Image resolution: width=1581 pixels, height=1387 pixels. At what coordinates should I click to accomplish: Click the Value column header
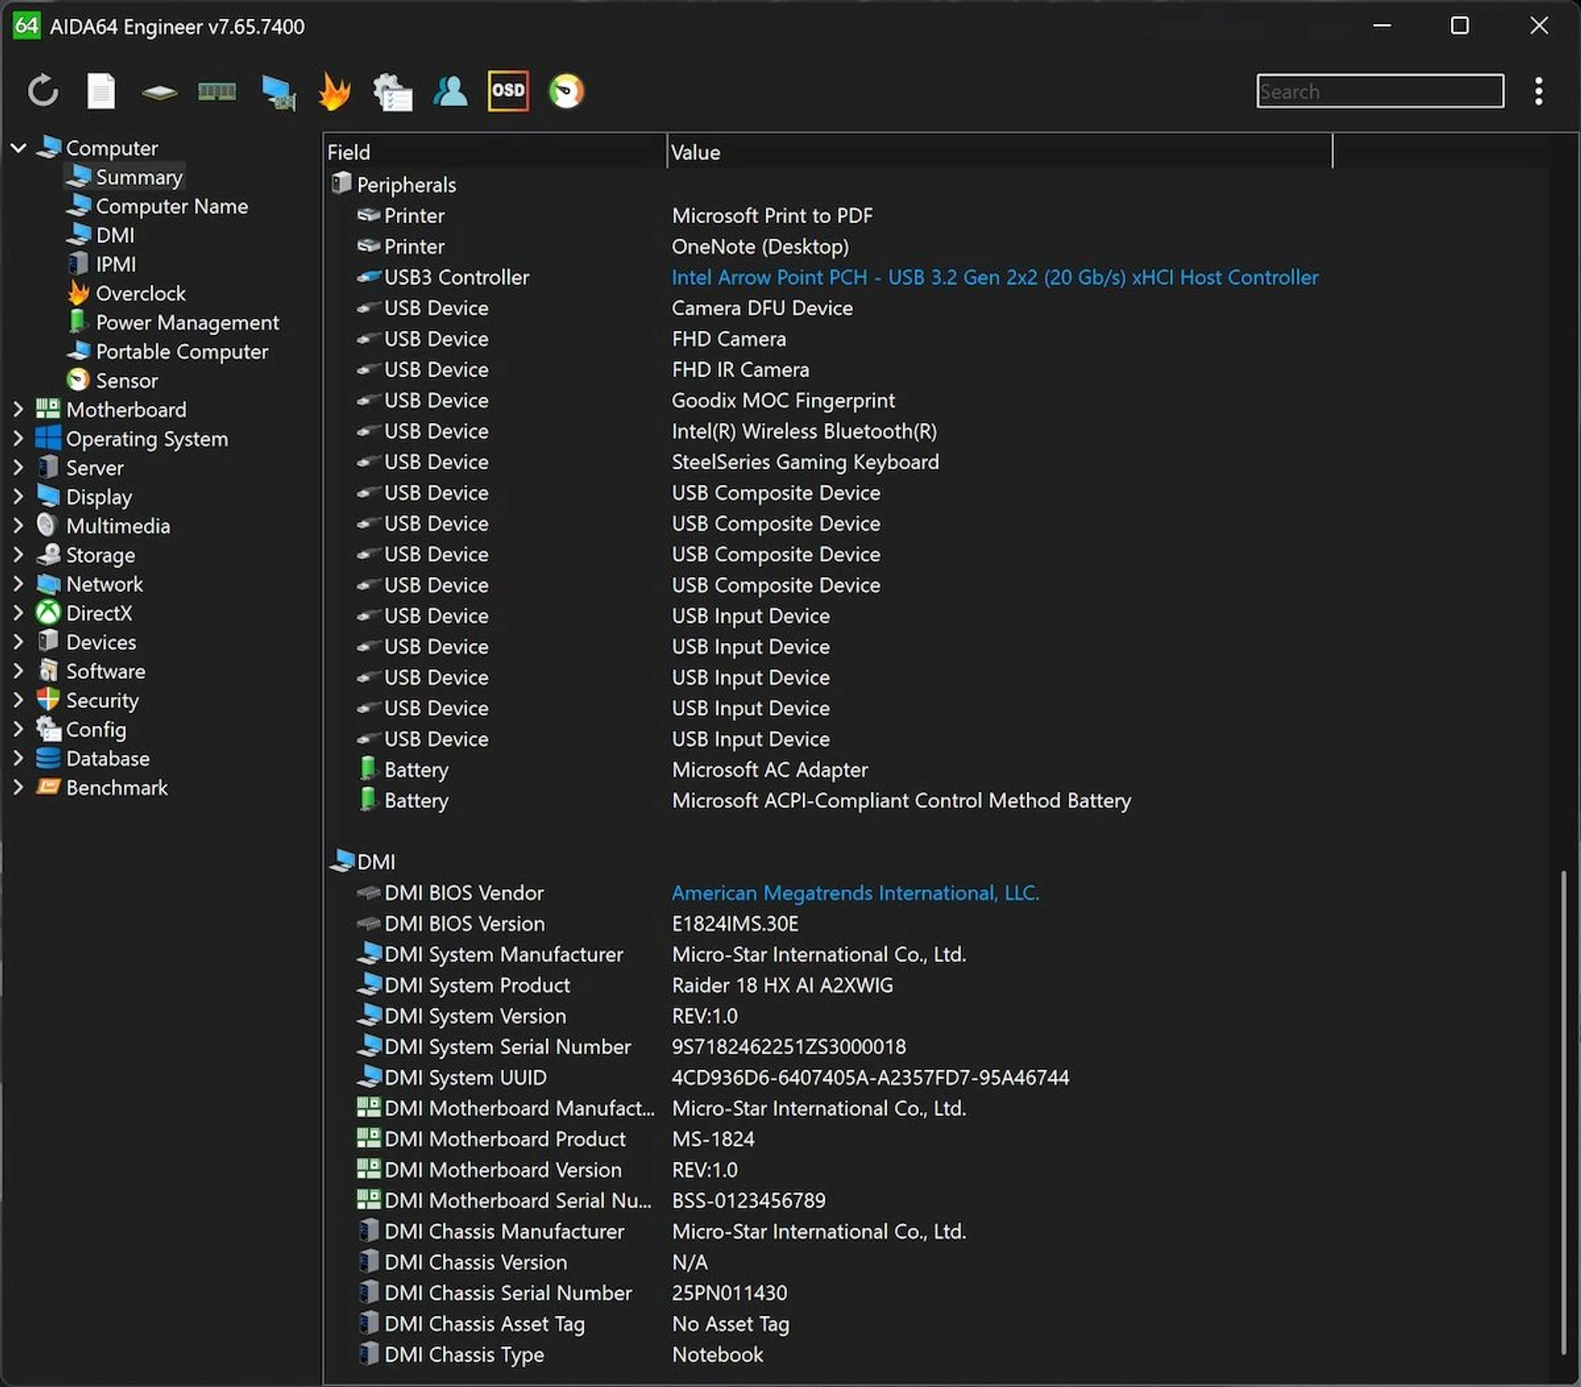coord(999,152)
